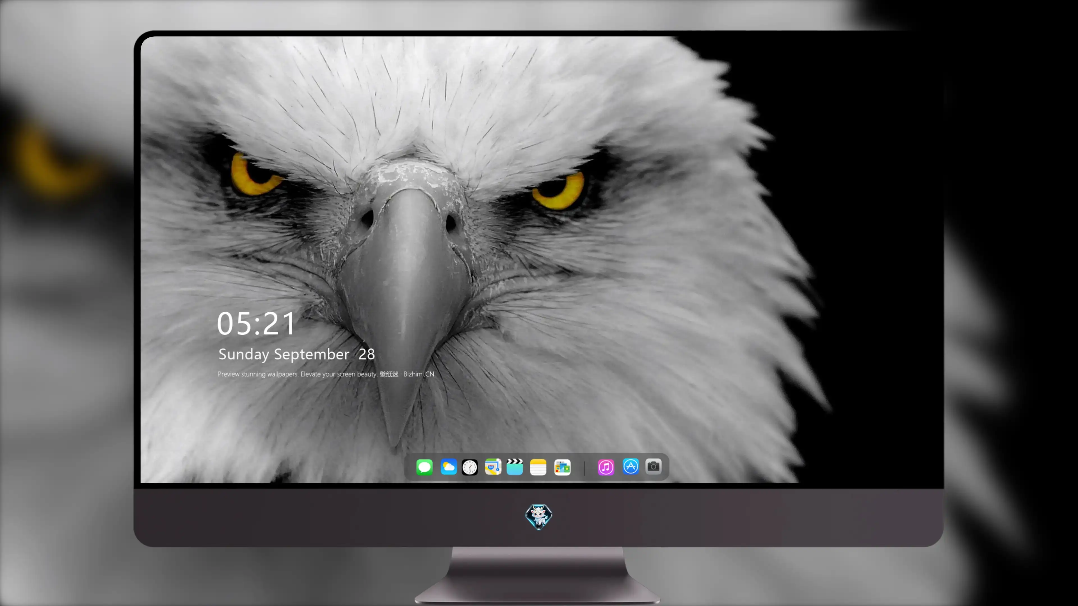1078x606 pixels.
Task: Open the pink iTunes music app
Action: (x=606, y=467)
